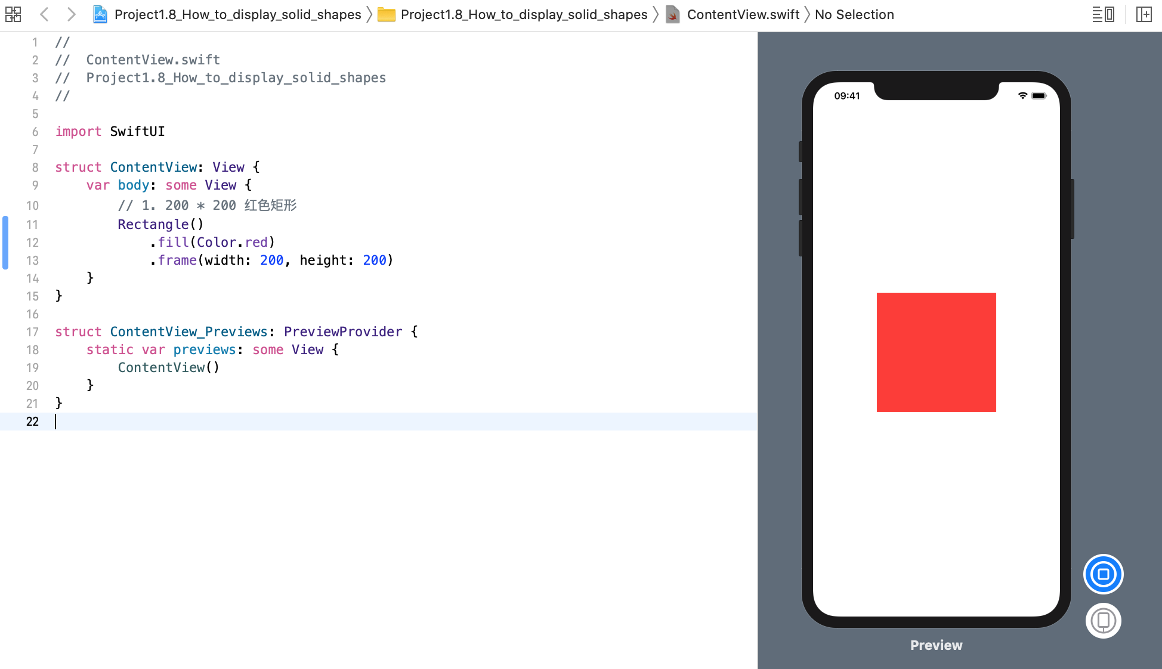
Task: Click the Rectangle() call in the code
Action: [x=160, y=224]
